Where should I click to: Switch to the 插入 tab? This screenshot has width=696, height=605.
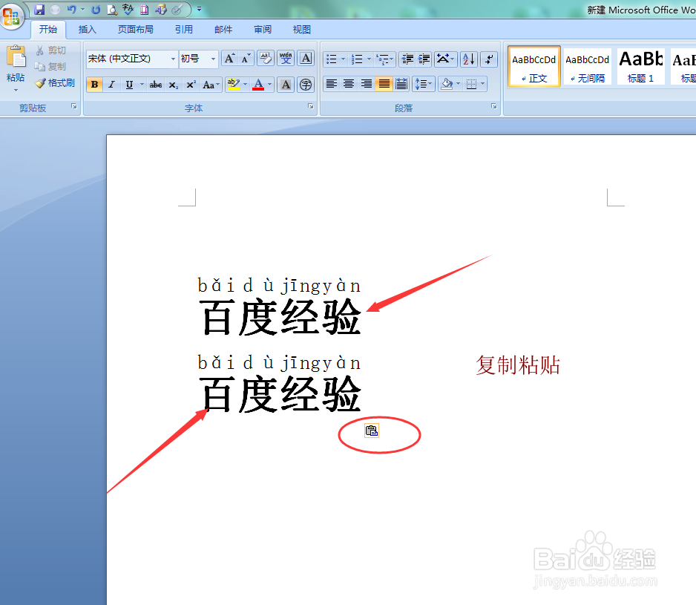(x=87, y=29)
